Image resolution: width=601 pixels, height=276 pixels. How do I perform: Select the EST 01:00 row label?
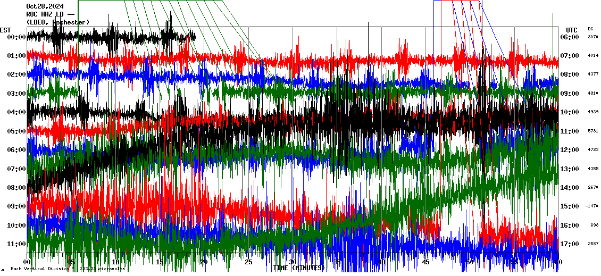(x=16, y=56)
